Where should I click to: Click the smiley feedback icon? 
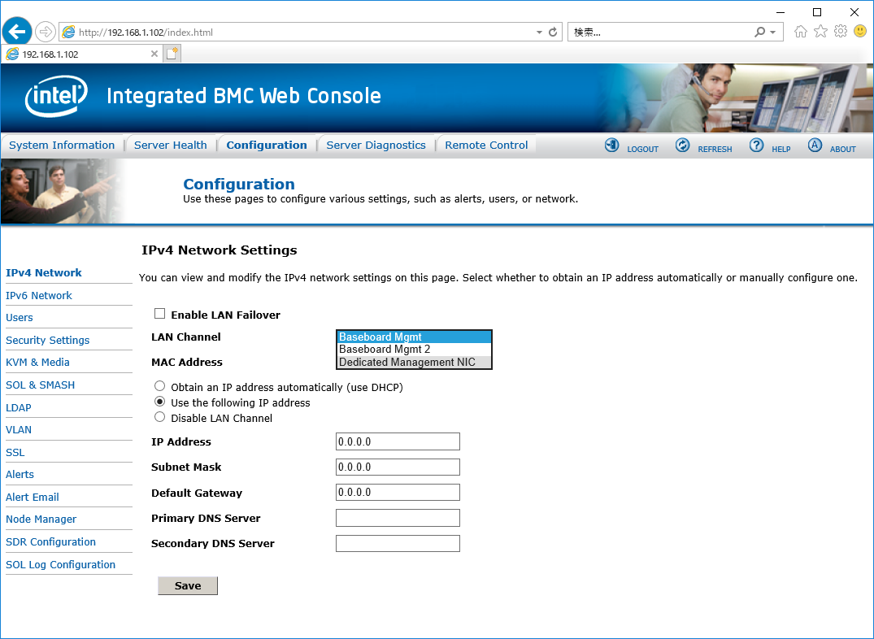[861, 32]
